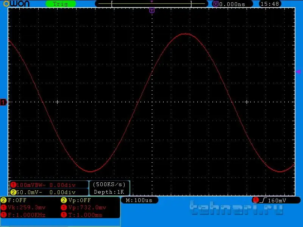Click channel 2 50.0mV scale readout

point(29,192)
